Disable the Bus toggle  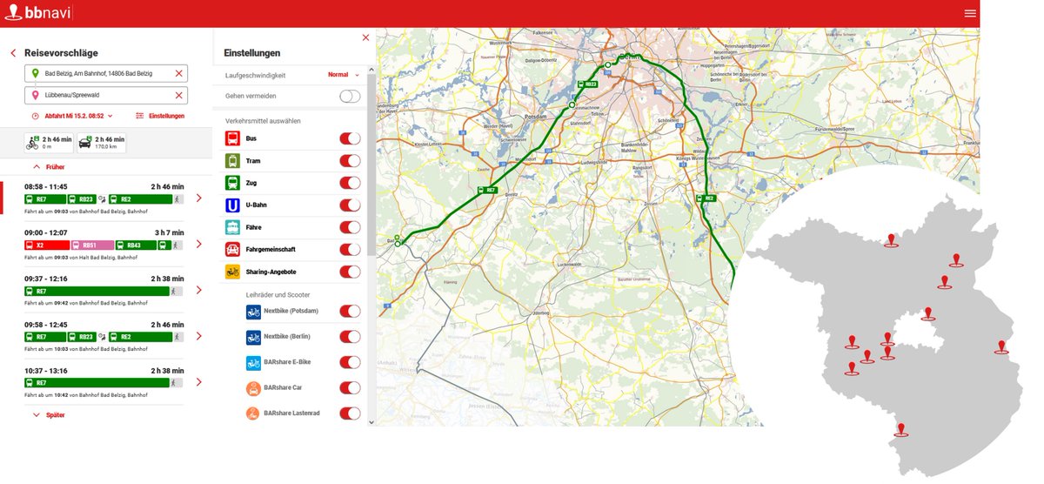350,138
